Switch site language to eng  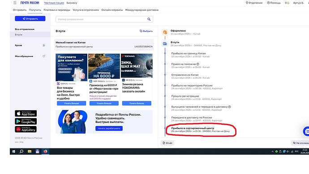[21, 142]
